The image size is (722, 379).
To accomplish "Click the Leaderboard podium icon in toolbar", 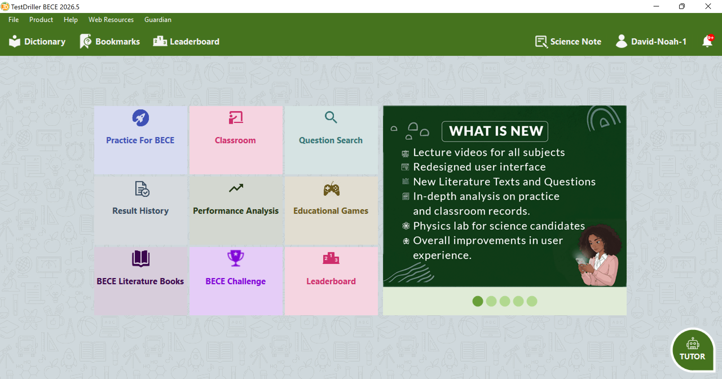I will click(x=160, y=41).
